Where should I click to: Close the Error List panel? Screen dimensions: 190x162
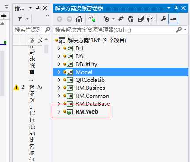tap(45, 8)
